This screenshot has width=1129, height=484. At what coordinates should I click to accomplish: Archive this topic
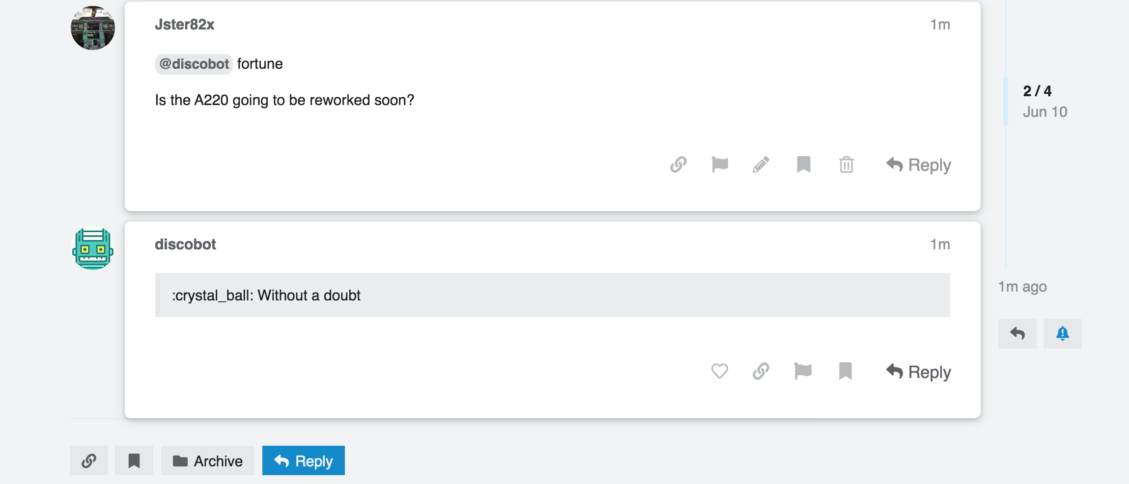[x=207, y=460]
